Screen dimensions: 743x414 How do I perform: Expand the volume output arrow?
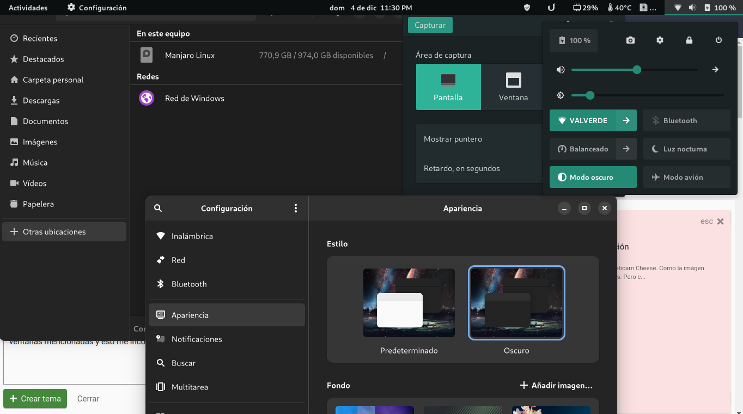point(715,70)
